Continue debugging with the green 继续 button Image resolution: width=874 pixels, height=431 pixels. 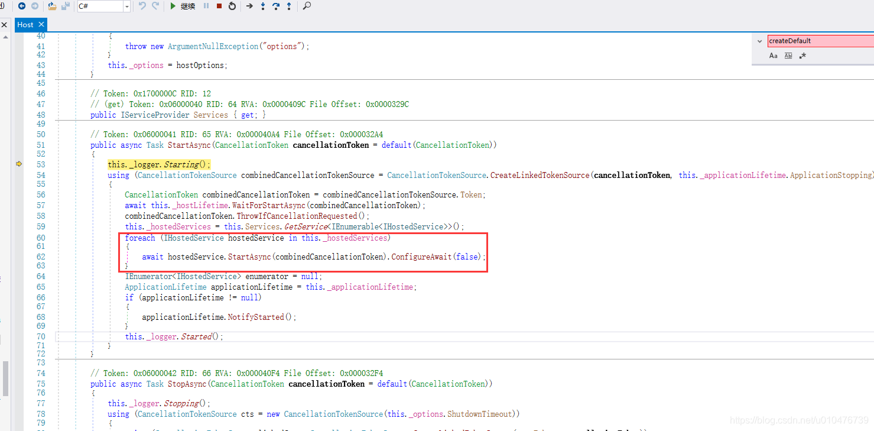coord(183,6)
